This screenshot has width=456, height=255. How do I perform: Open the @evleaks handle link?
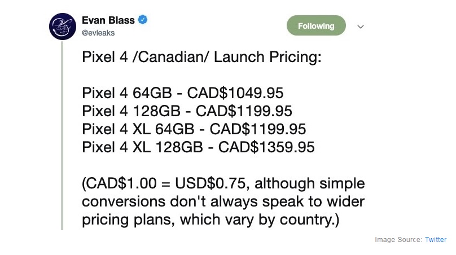pos(98,33)
